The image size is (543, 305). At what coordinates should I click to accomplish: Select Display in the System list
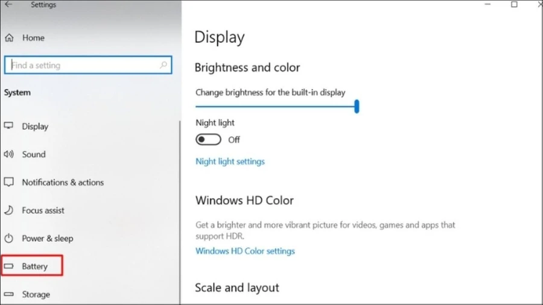click(35, 126)
